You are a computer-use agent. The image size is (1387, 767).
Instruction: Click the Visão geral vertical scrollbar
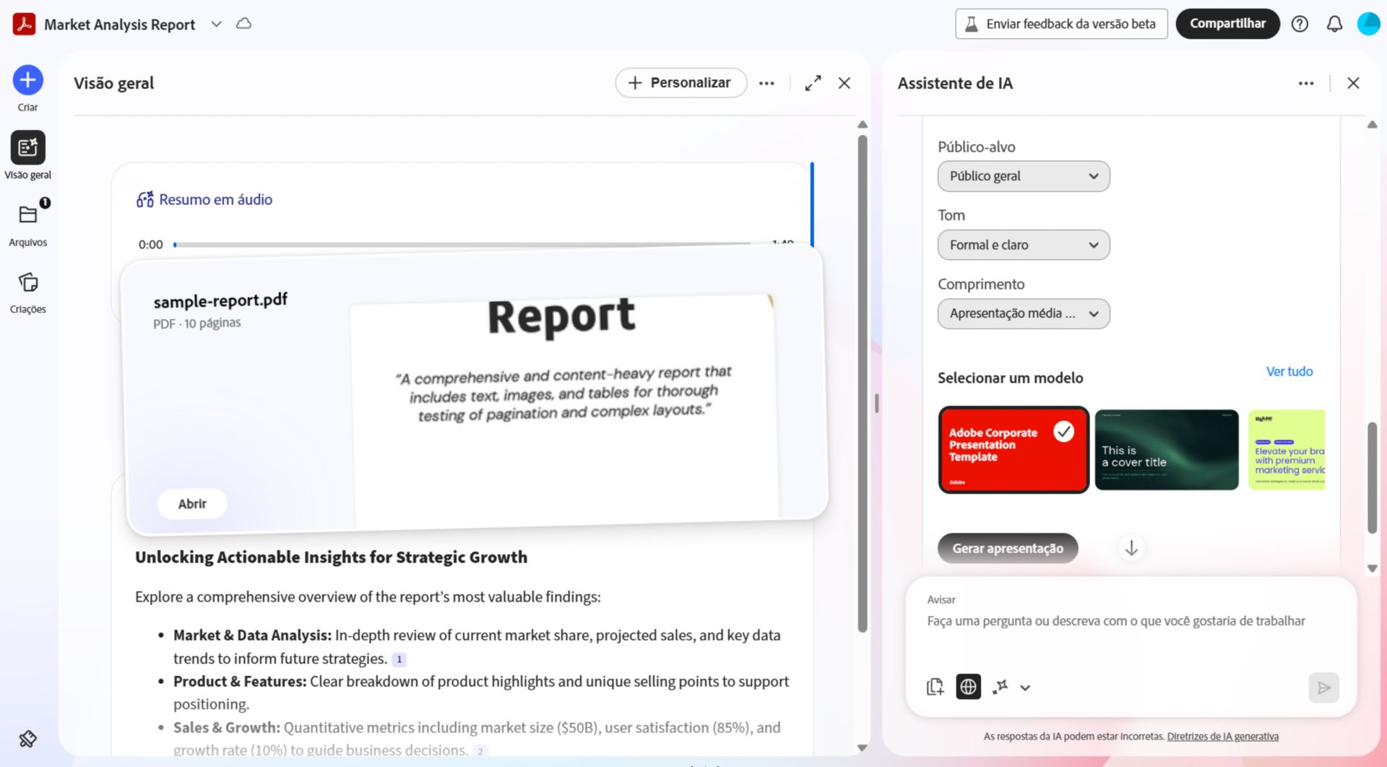(862, 383)
